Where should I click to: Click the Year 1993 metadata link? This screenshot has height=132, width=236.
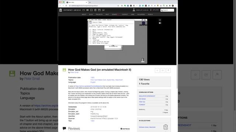point(93,121)
